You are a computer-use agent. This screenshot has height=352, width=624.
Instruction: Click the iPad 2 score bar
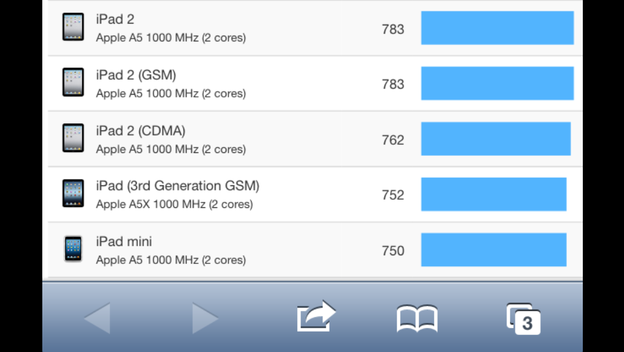498,28
